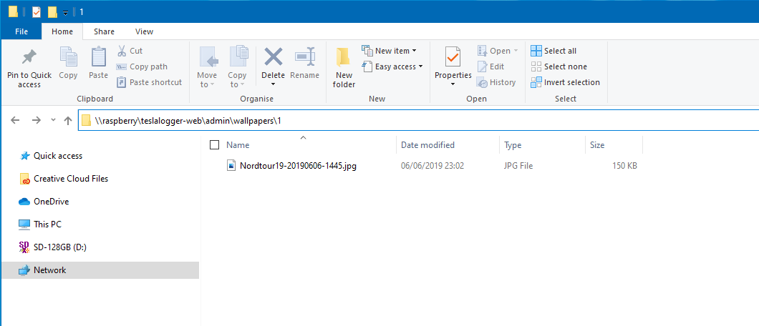This screenshot has height=326, width=759.
Task: Open the File menu
Action: coord(21,31)
